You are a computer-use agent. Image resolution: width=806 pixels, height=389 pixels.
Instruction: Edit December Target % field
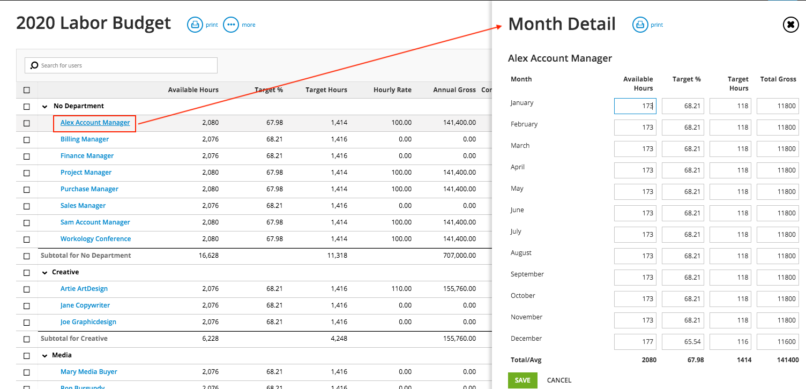[683, 342]
